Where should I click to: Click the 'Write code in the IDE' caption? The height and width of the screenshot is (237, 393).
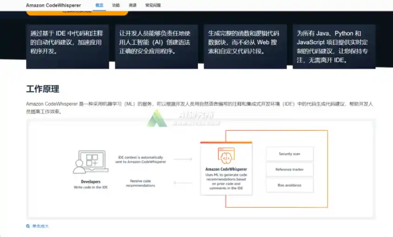pyautogui.click(x=91, y=187)
